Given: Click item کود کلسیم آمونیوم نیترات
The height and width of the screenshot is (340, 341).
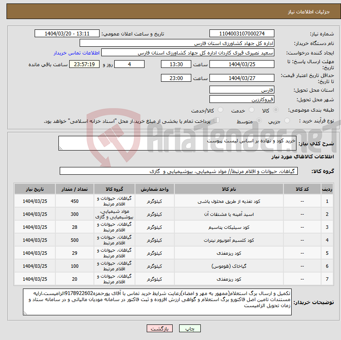Looking at the screenshot, I should tap(229, 240).
